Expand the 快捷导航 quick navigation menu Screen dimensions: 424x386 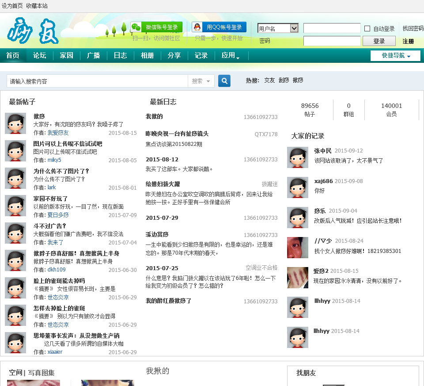(395, 56)
